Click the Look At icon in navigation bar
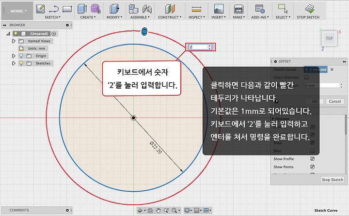The image size is (349, 216). tap(150, 210)
